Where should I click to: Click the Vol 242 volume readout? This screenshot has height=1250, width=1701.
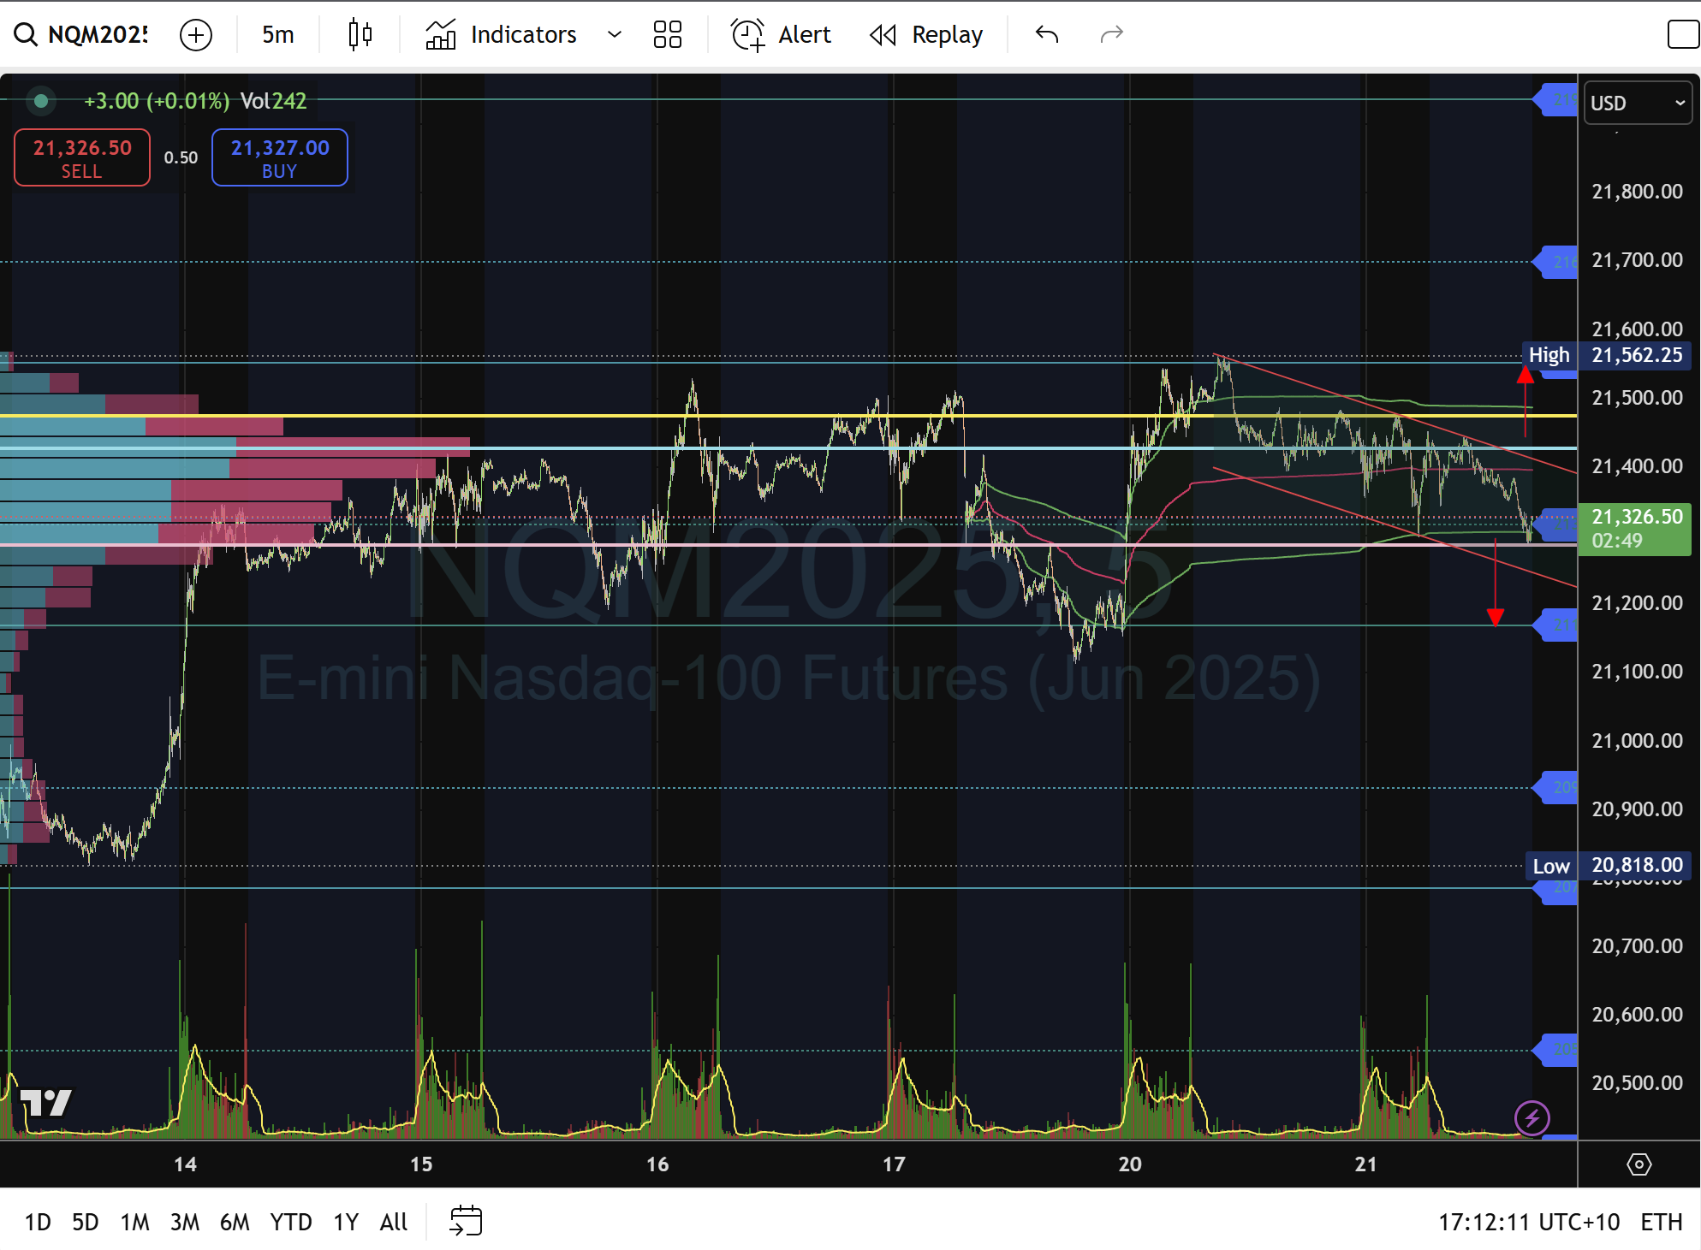(x=273, y=101)
